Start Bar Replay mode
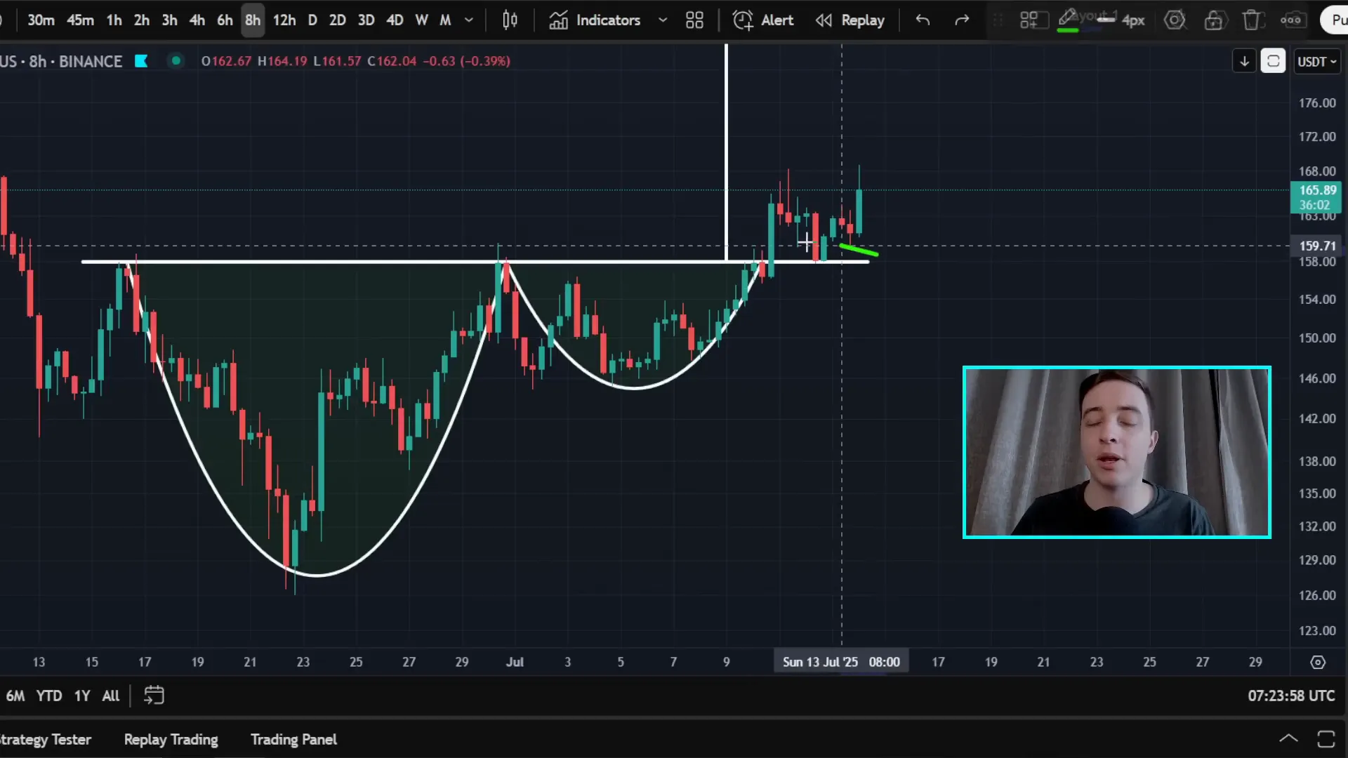Image resolution: width=1348 pixels, height=758 pixels. (850, 20)
